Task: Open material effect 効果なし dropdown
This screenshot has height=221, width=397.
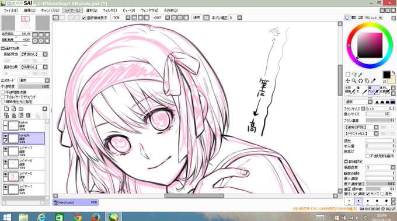Action: click(x=46, y=67)
